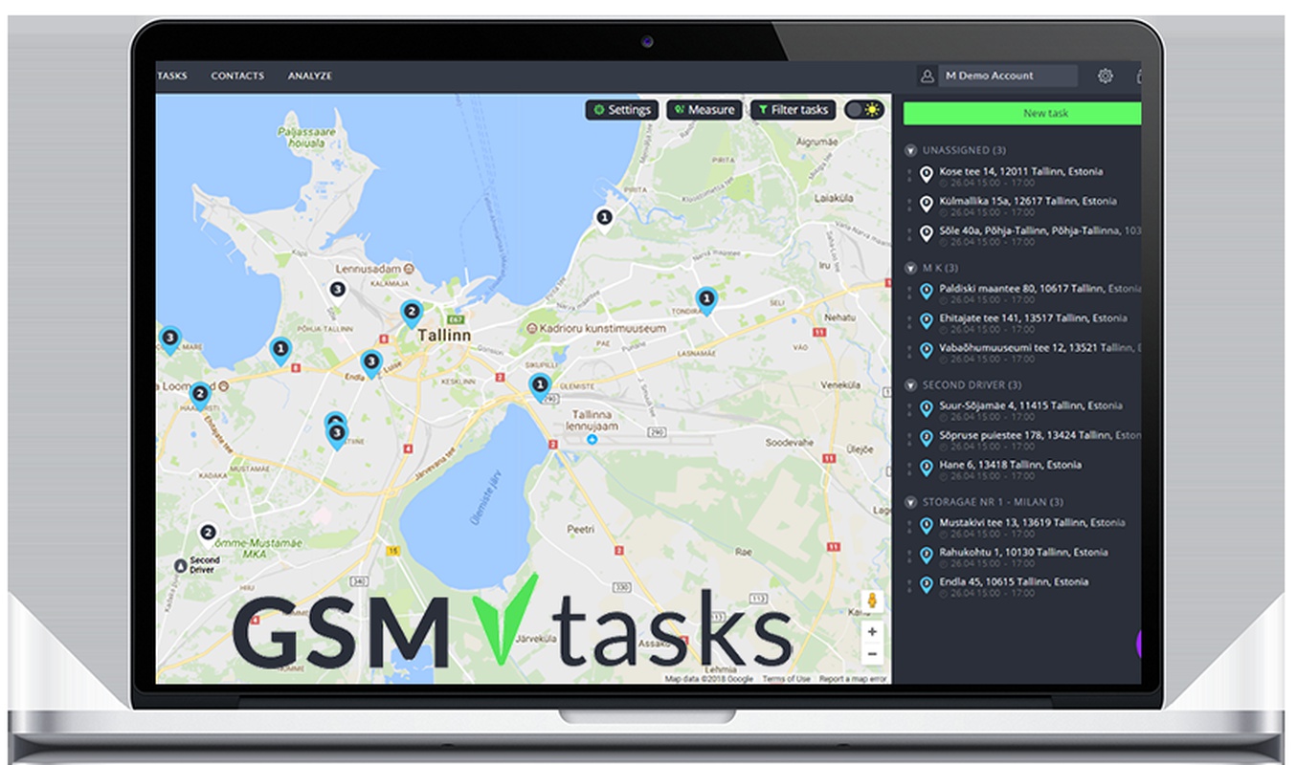Screen dimensions: 1297x765
Task: Click white map marker 3 near Kalamaja
Action: pyautogui.click(x=337, y=290)
